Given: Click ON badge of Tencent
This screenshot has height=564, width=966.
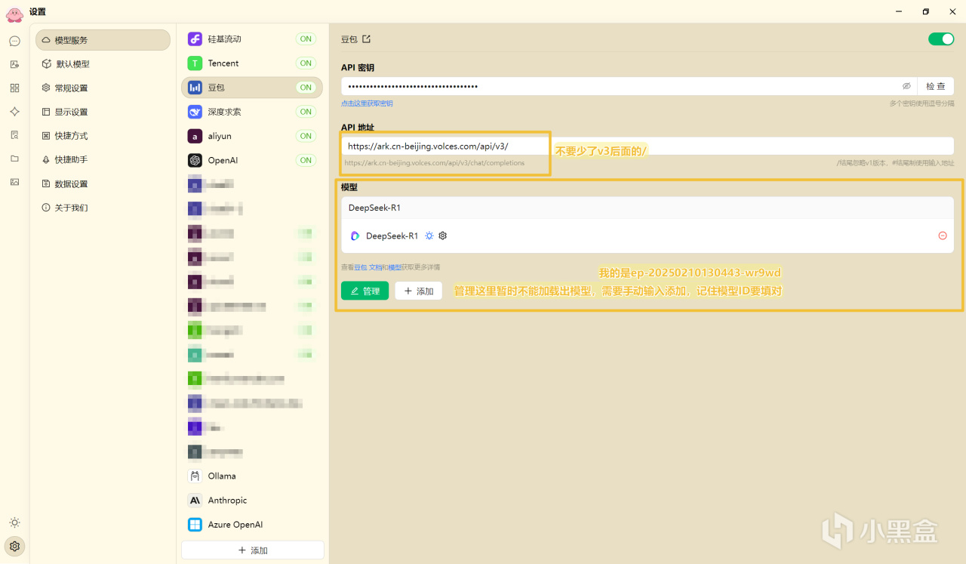Looking at the screenshot, I should click(306, 63).
